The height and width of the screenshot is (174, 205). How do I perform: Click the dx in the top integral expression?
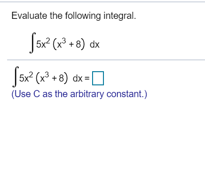[94, 44]
